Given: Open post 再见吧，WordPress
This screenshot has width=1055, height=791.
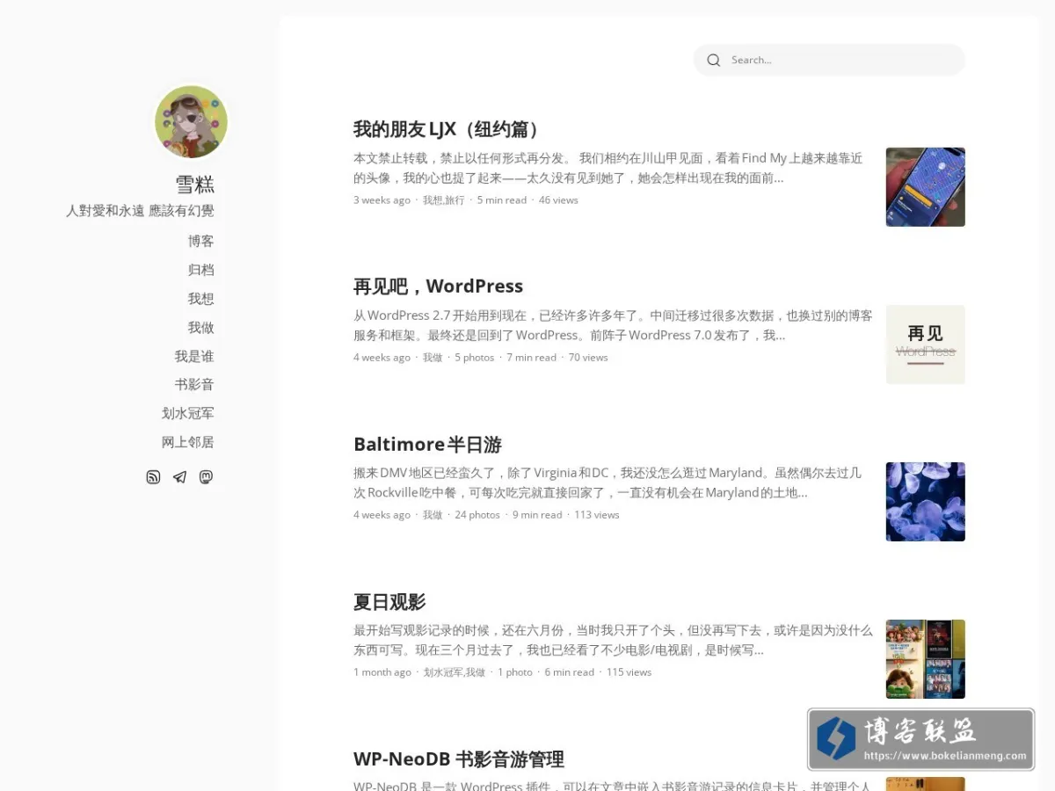Looking at the screenshot, I should coord(438,287).
